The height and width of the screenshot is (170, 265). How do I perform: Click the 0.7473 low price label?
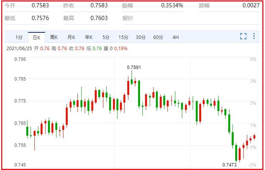point(229,165)
